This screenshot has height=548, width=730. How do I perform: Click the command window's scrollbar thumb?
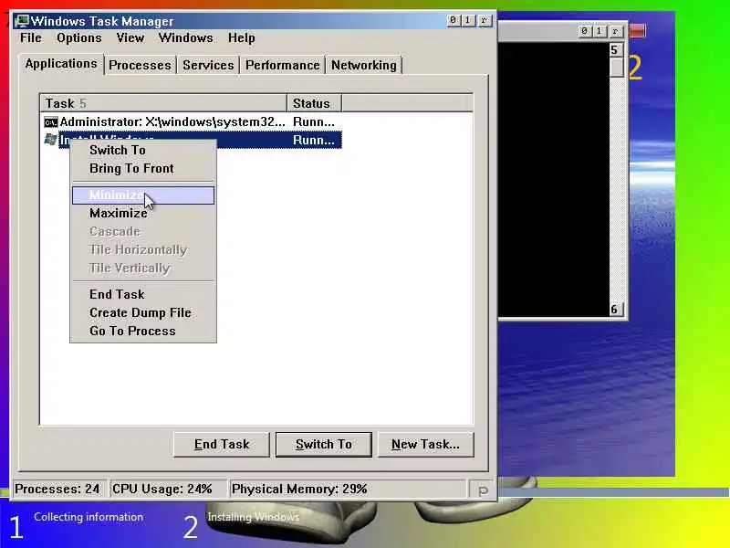coord(617,67)
